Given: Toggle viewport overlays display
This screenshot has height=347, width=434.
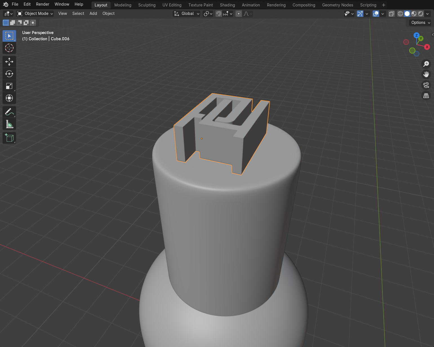Looking at the screenshot, I should 376,14.
